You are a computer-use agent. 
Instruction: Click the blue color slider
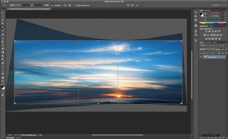click(212, 19)
